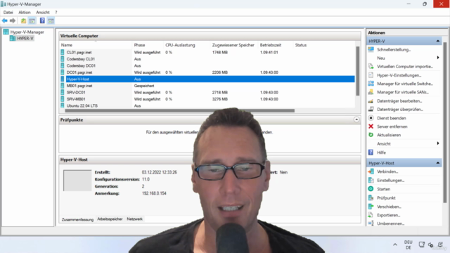
Task: Click the red X Server entfernen icon
Action: pos(371,126)
